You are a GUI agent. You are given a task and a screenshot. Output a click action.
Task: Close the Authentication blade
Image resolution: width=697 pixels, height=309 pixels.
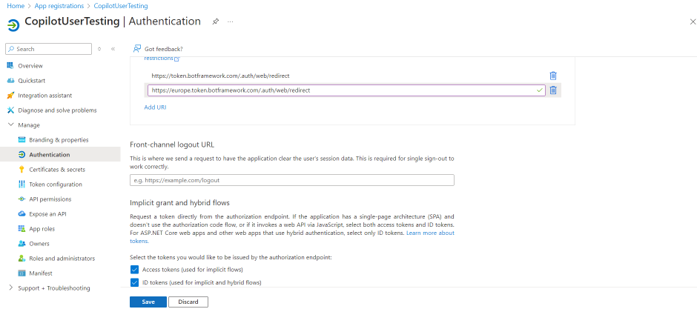[x=692, y=21]
